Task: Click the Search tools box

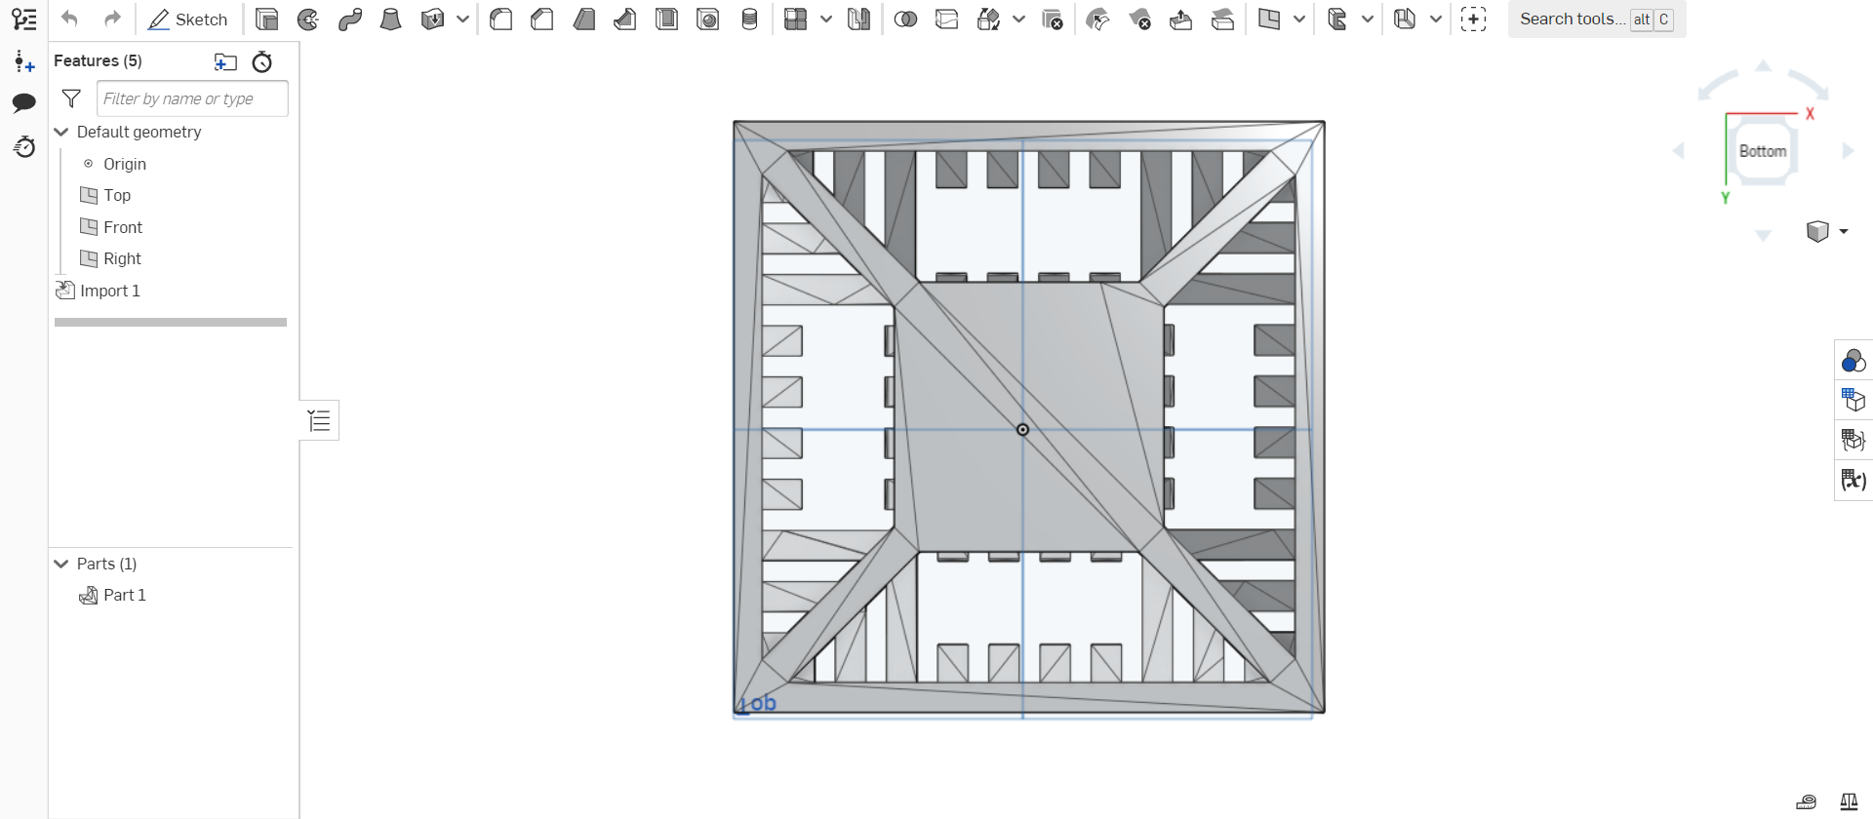Action: [x=1597, y=19]
